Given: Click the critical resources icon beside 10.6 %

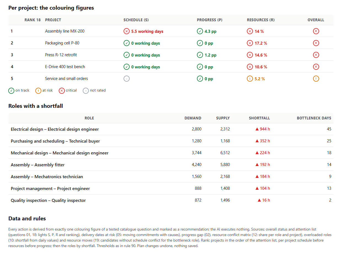Looking at the screenshot, I should point(250,67).
